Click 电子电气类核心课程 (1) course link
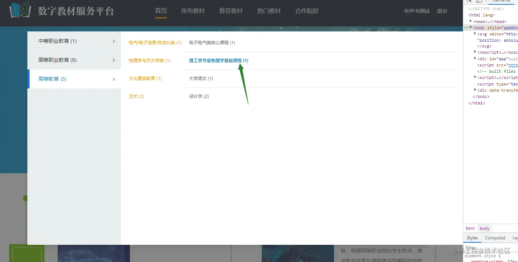Viewport: 518px width, 262px height. [212, 43]
